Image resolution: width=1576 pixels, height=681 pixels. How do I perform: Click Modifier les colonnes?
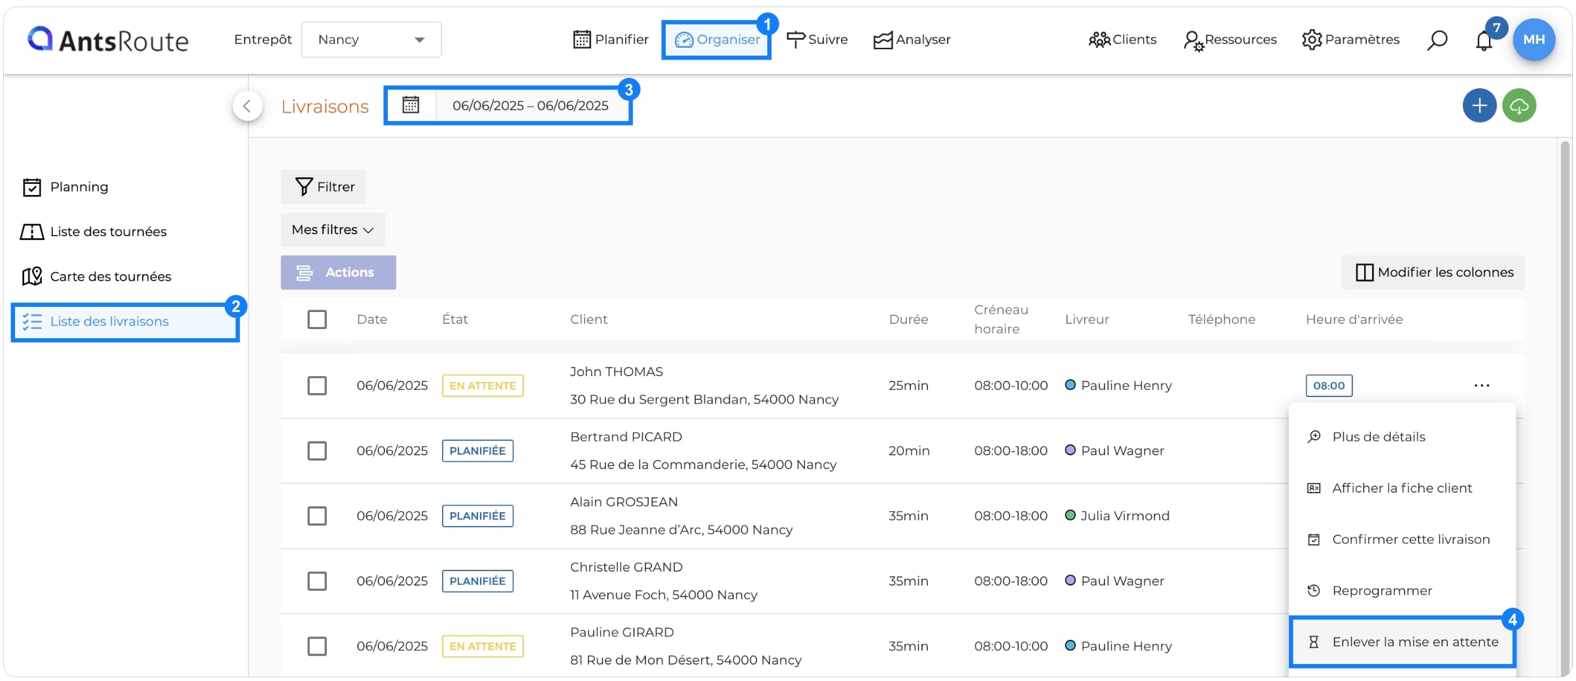pyautogui.click(x=1433, y=272)
